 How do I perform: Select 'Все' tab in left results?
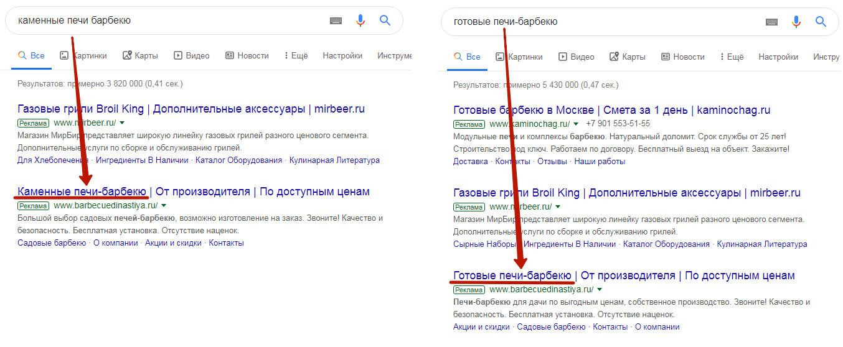(x=31, y=55)
